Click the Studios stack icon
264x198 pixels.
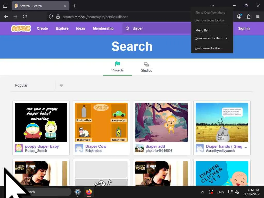pos(146,64)
